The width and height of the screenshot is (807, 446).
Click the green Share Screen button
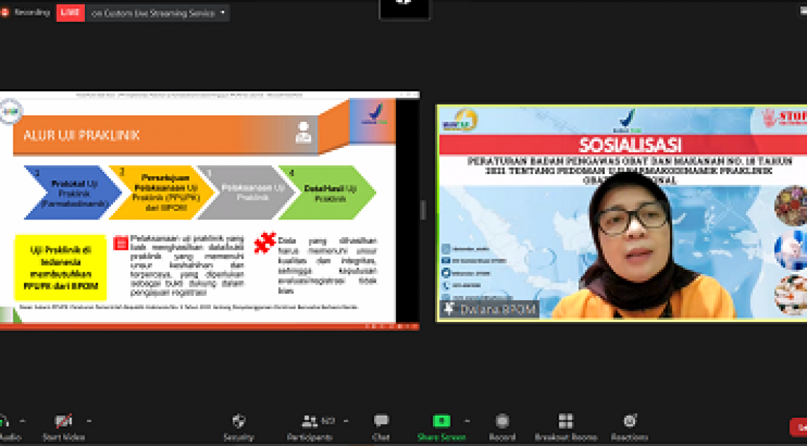(441, 422)
